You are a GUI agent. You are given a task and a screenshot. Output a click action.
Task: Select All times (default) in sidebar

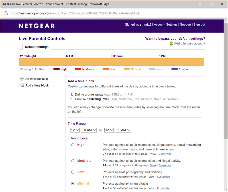(x=36, y=79)
